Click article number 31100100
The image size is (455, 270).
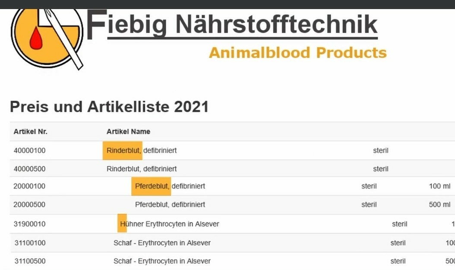click(30, 243)
